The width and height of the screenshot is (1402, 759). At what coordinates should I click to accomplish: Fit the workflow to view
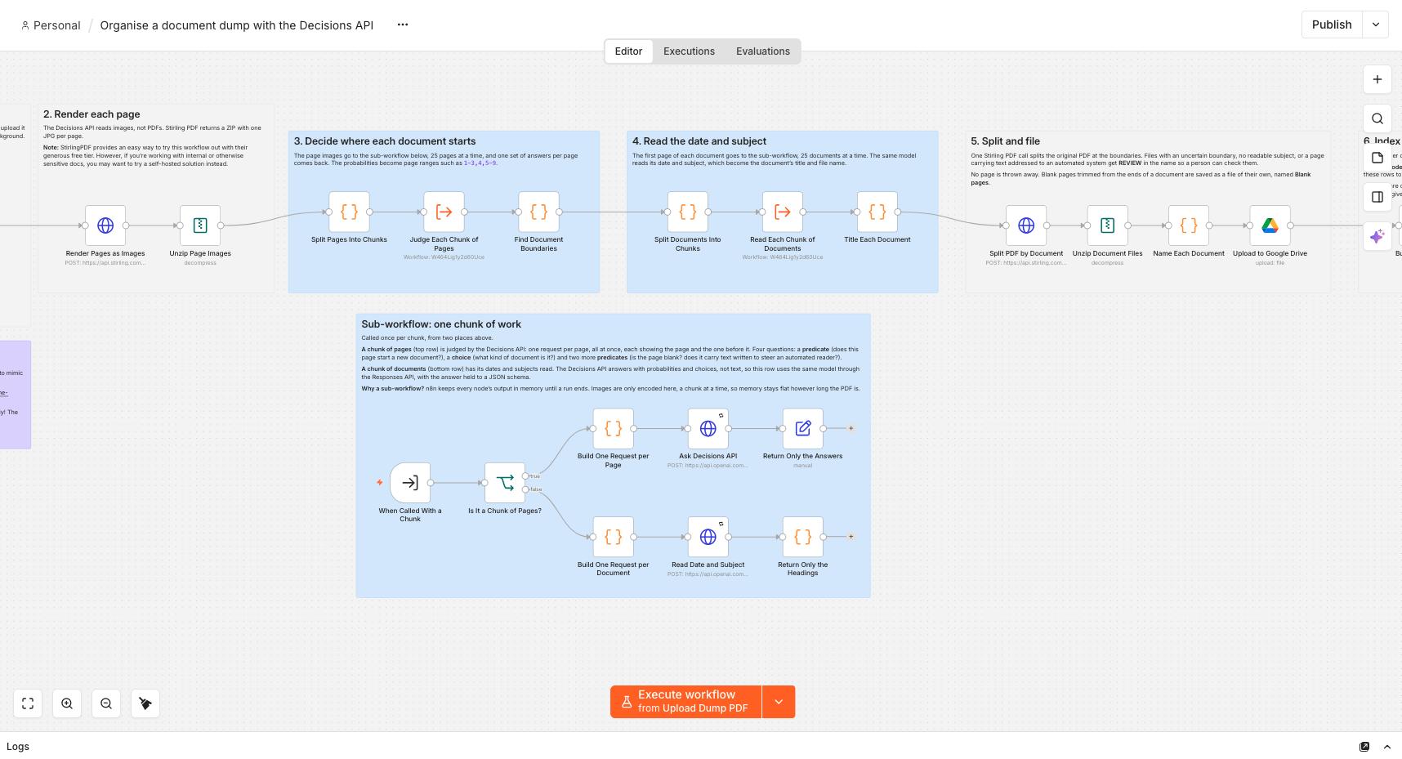[x=28, y=703]
